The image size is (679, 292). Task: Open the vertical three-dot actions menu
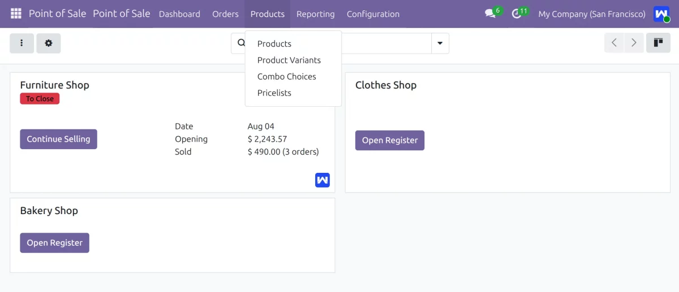pos(22,43)
